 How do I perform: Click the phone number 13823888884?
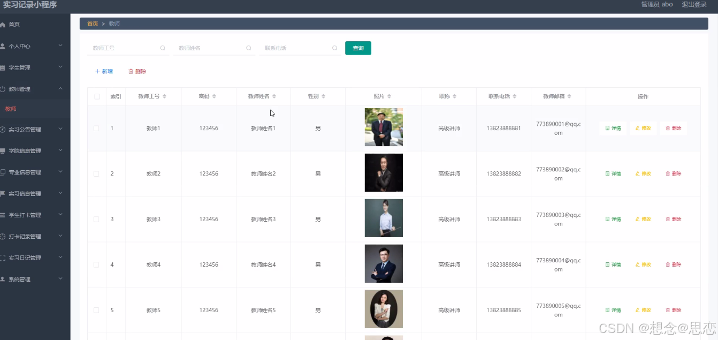[x=503, y=265]
